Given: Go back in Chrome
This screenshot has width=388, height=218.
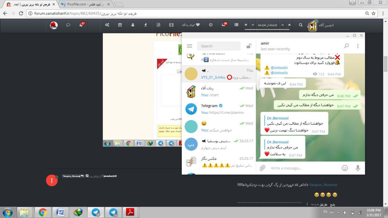Looking at the screenshot, I should tap(5, 13).
